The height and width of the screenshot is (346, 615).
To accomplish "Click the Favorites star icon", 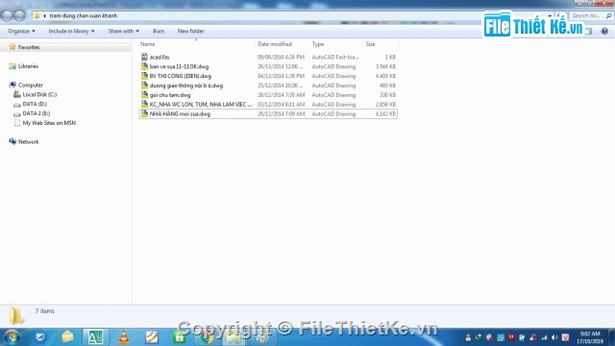I will tap(12, 47).
